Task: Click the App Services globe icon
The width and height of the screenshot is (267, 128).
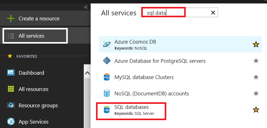Action: coord(11,122)
